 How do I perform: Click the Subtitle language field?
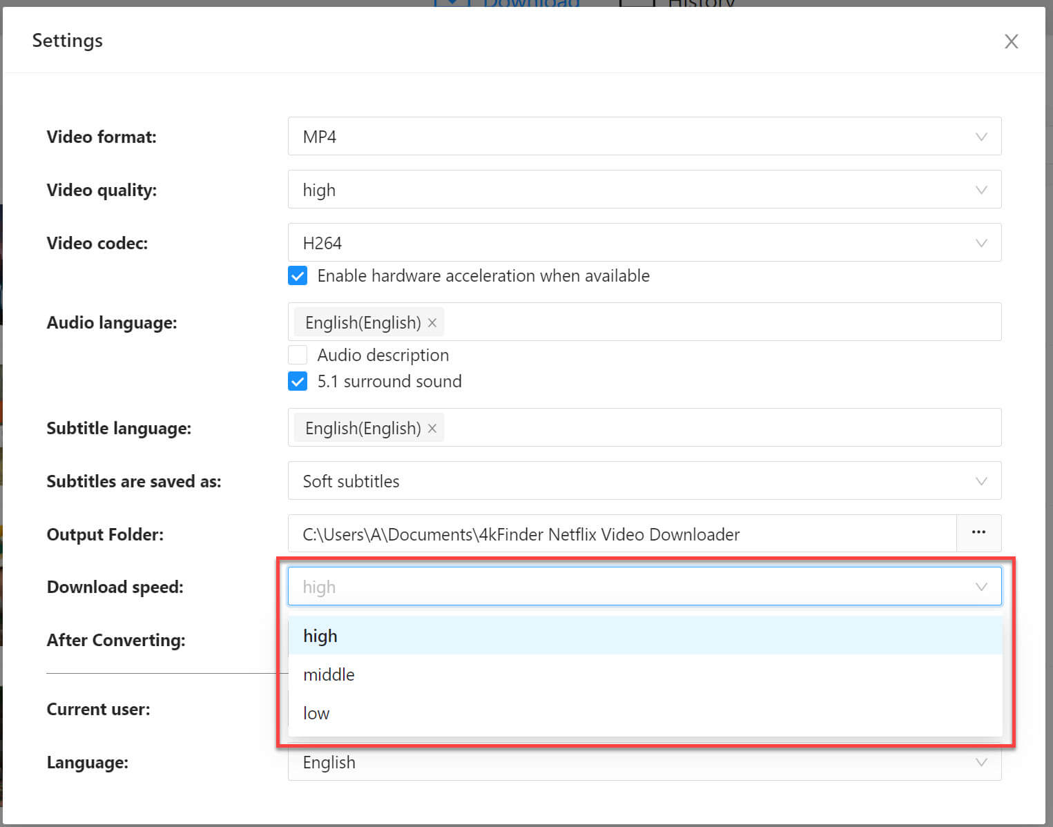(644, 427)
